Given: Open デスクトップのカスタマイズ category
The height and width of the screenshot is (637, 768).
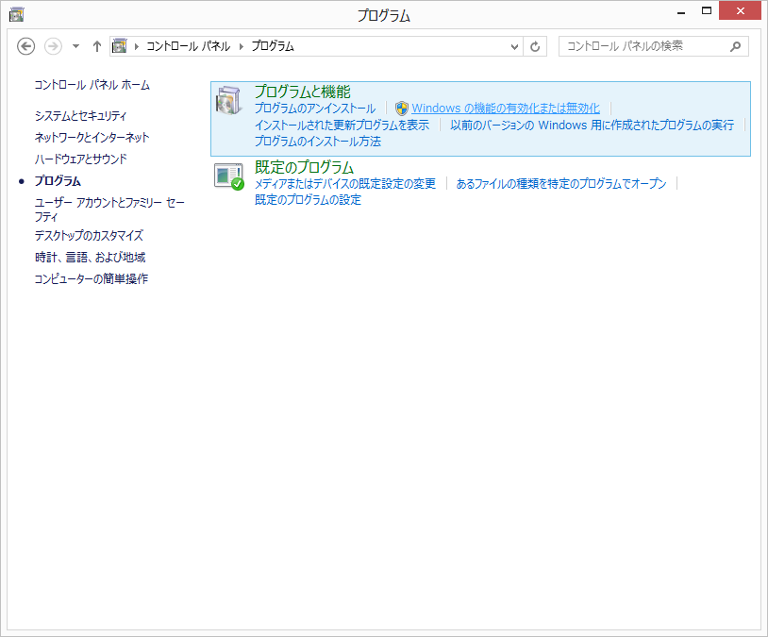Looking at the screenshot, I should [89, 236].
